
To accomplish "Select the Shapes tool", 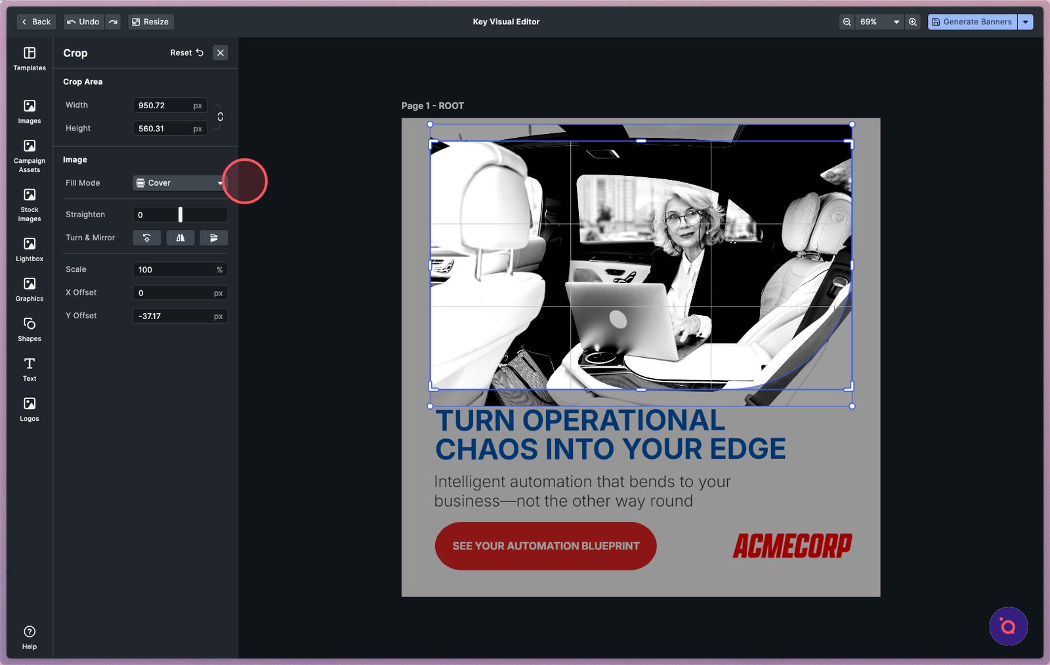I will [x=30, y=329].
